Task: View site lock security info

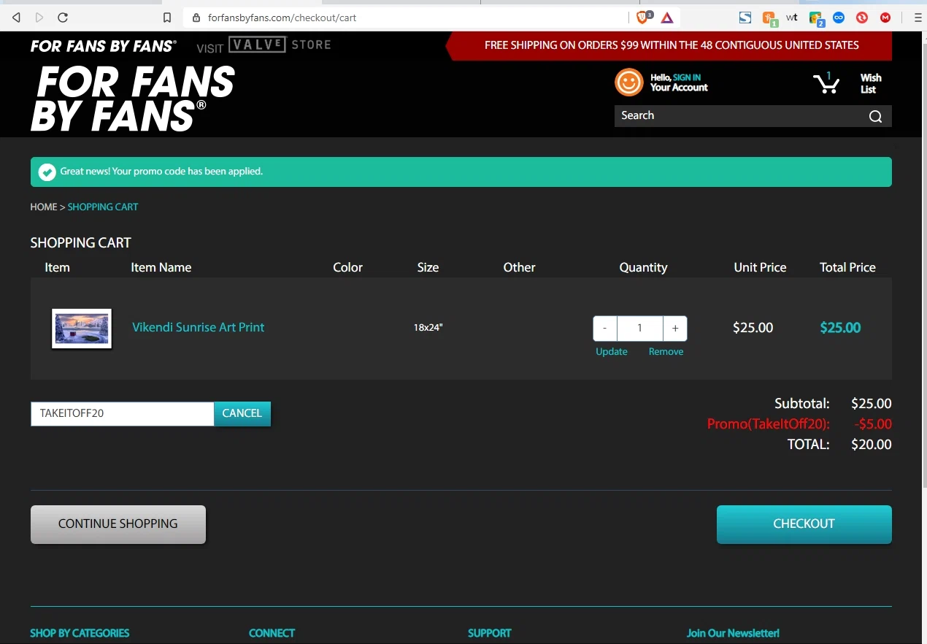Action: [x=196, y=18]
